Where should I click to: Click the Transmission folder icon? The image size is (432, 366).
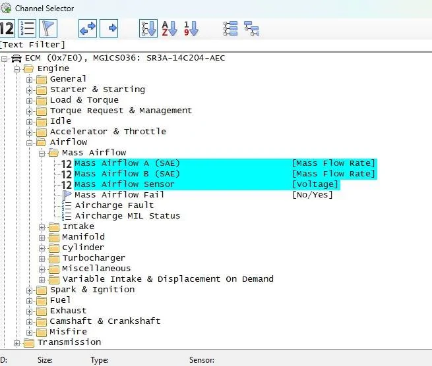click(x=28, y=343)
